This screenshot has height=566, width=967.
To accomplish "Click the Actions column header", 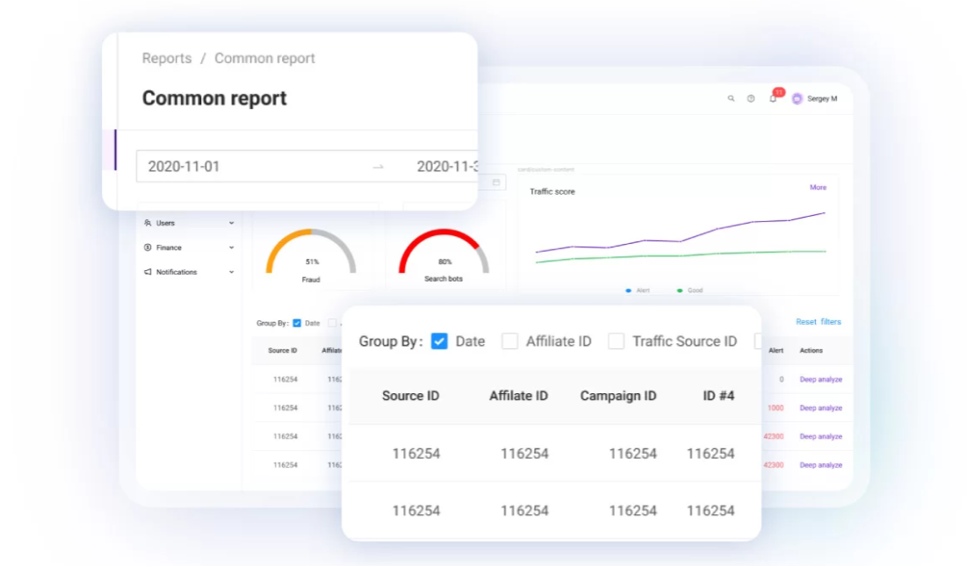I will tap(811, 350).
